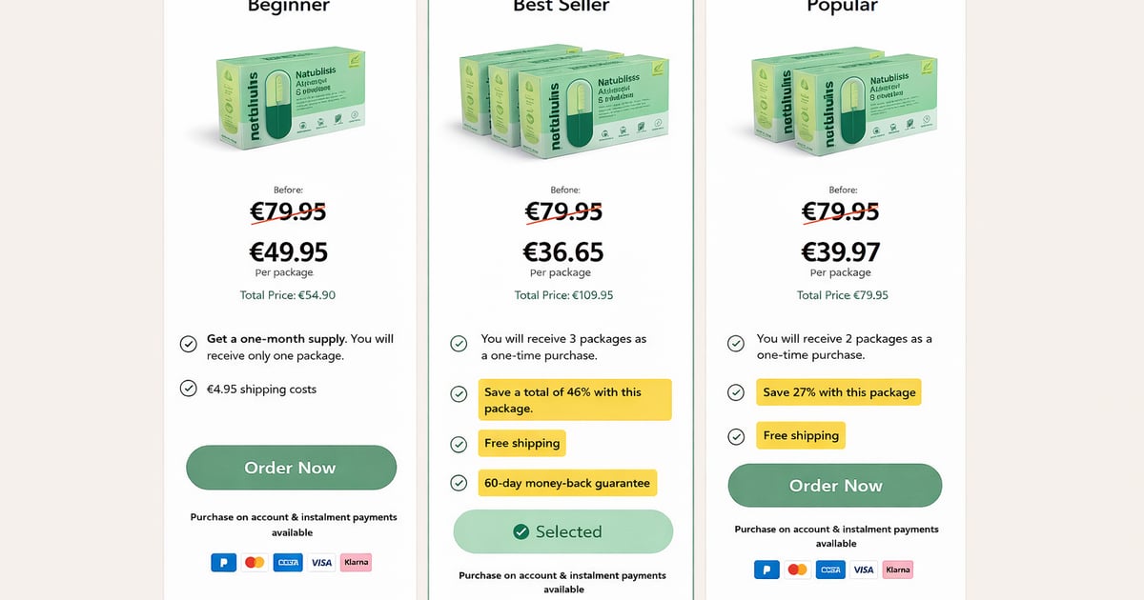Click the Mastercard icon in the Popular column
This screenshot has height=600, width=1144.
coord(797,569)
